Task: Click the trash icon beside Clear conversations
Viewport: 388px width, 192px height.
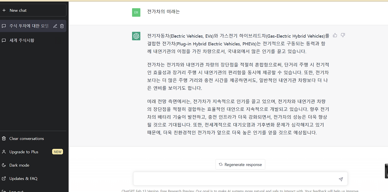Action: pos(4,138)
